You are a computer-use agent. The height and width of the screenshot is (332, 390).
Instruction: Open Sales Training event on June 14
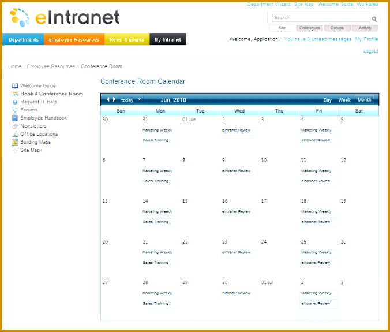156,222
